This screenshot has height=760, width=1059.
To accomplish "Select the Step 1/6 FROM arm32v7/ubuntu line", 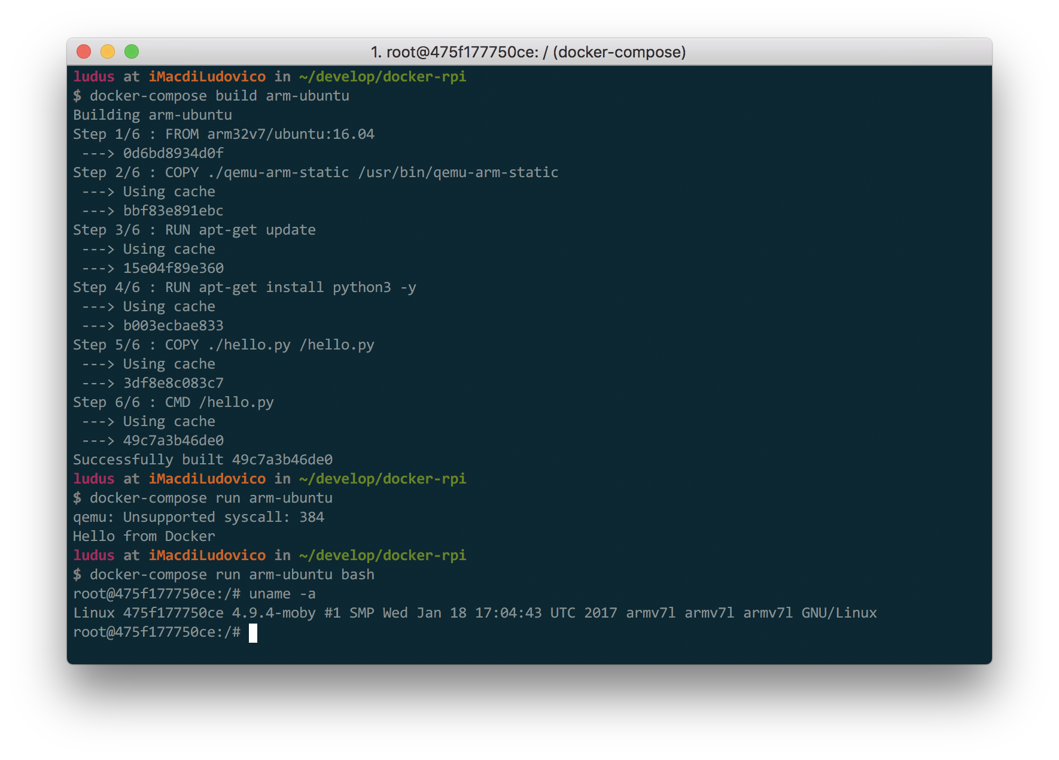I will 223,134.
